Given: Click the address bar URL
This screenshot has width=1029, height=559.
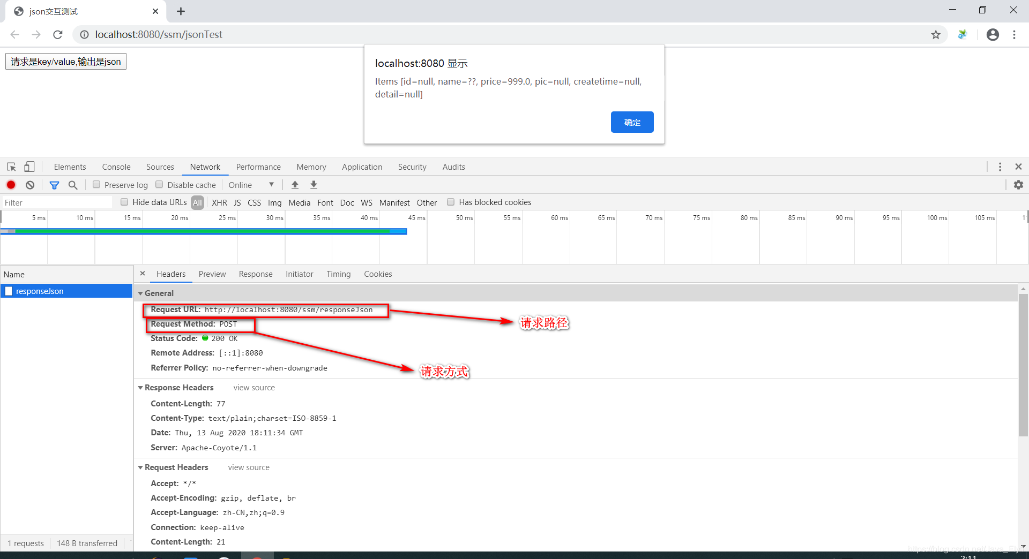Looking at the screenshot, I should click(x=159, y=34).
